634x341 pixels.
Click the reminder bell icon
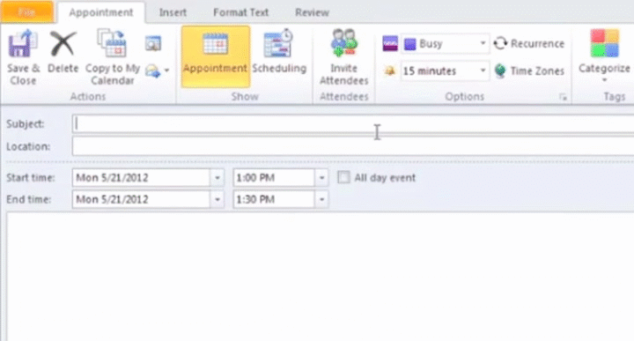[390, 71]
